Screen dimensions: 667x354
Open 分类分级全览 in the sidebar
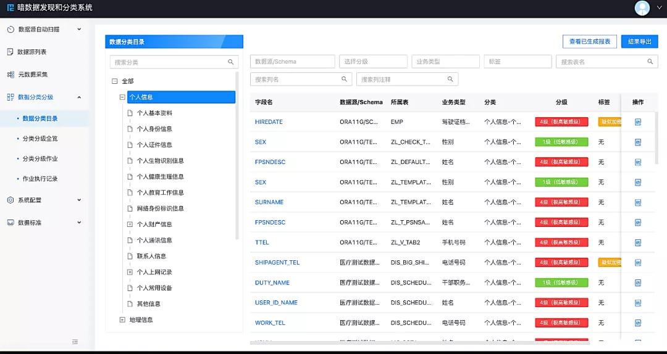click(x=40, y=139)
